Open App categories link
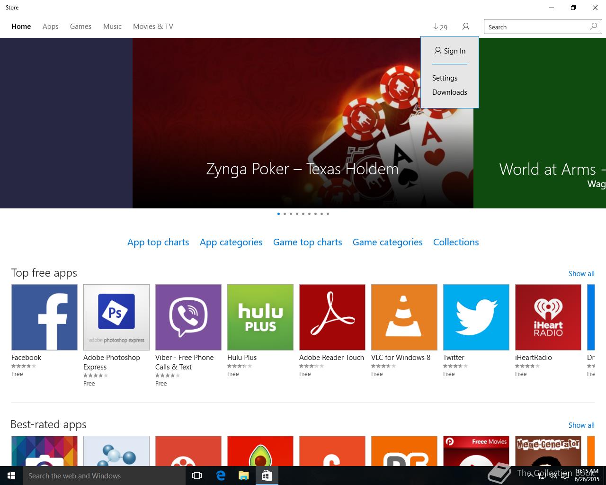This screenshot has height=485, width=606. (231, 242)
